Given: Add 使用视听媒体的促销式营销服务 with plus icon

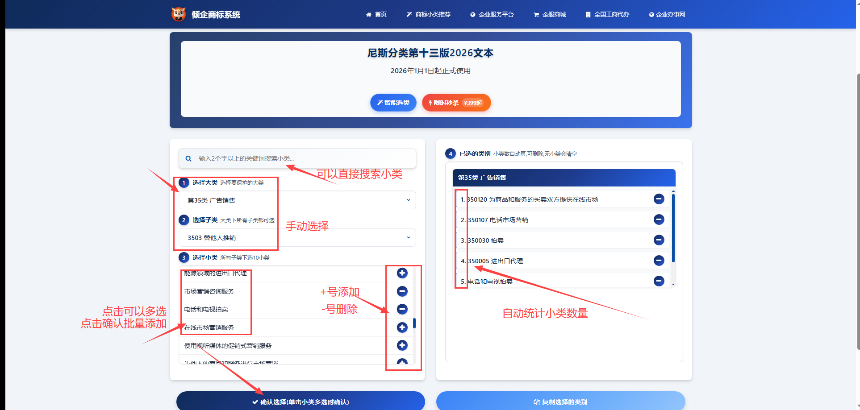Looking at the screenshot, I should pos(402,345).
